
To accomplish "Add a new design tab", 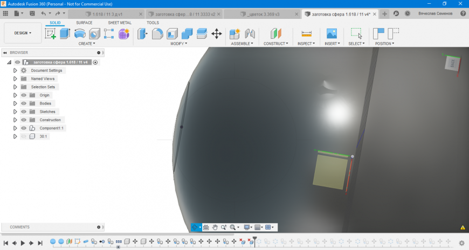I will 384,14.
